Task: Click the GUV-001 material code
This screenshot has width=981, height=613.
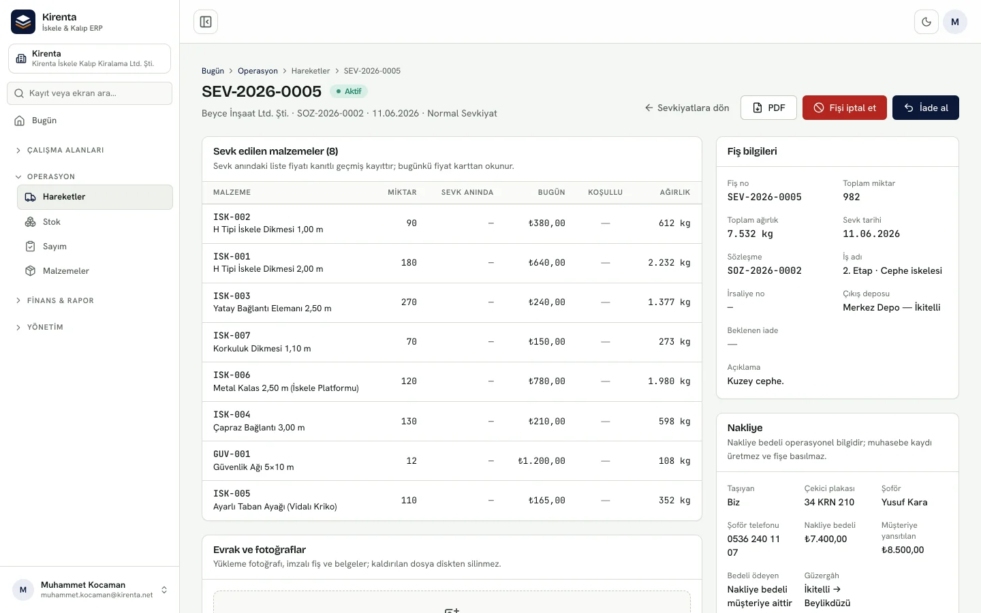Action: point(232,454)
